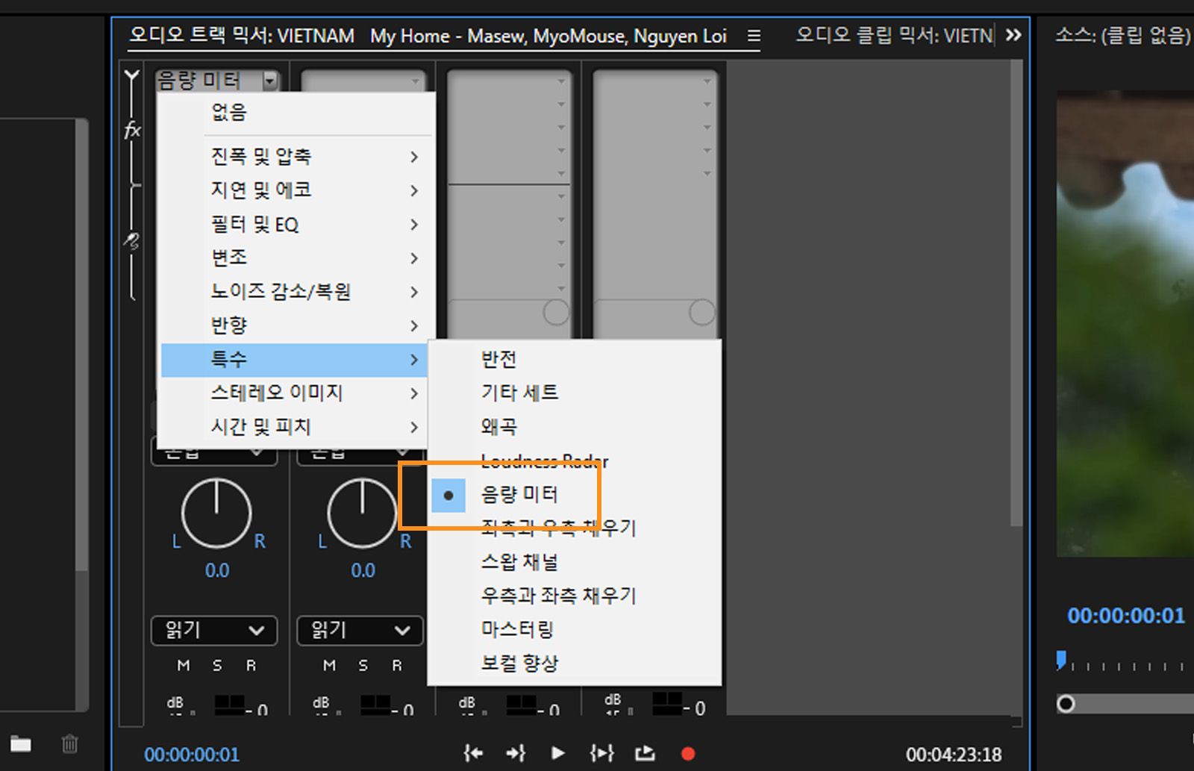1194x771 pixels.
Task: Open the 읽기 automation mode dropdown
Action: pos(214,631)
